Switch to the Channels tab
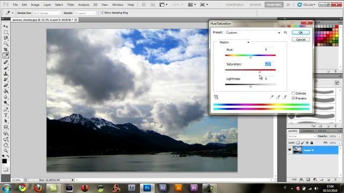This screenshot has height=193, width=344. (x=307, y=131)
